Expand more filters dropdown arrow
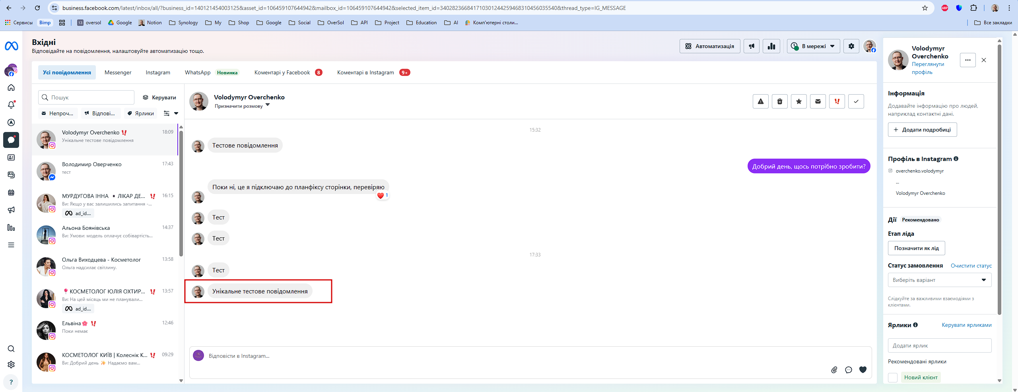This screenshot has height=392, width=1018. 176,113
